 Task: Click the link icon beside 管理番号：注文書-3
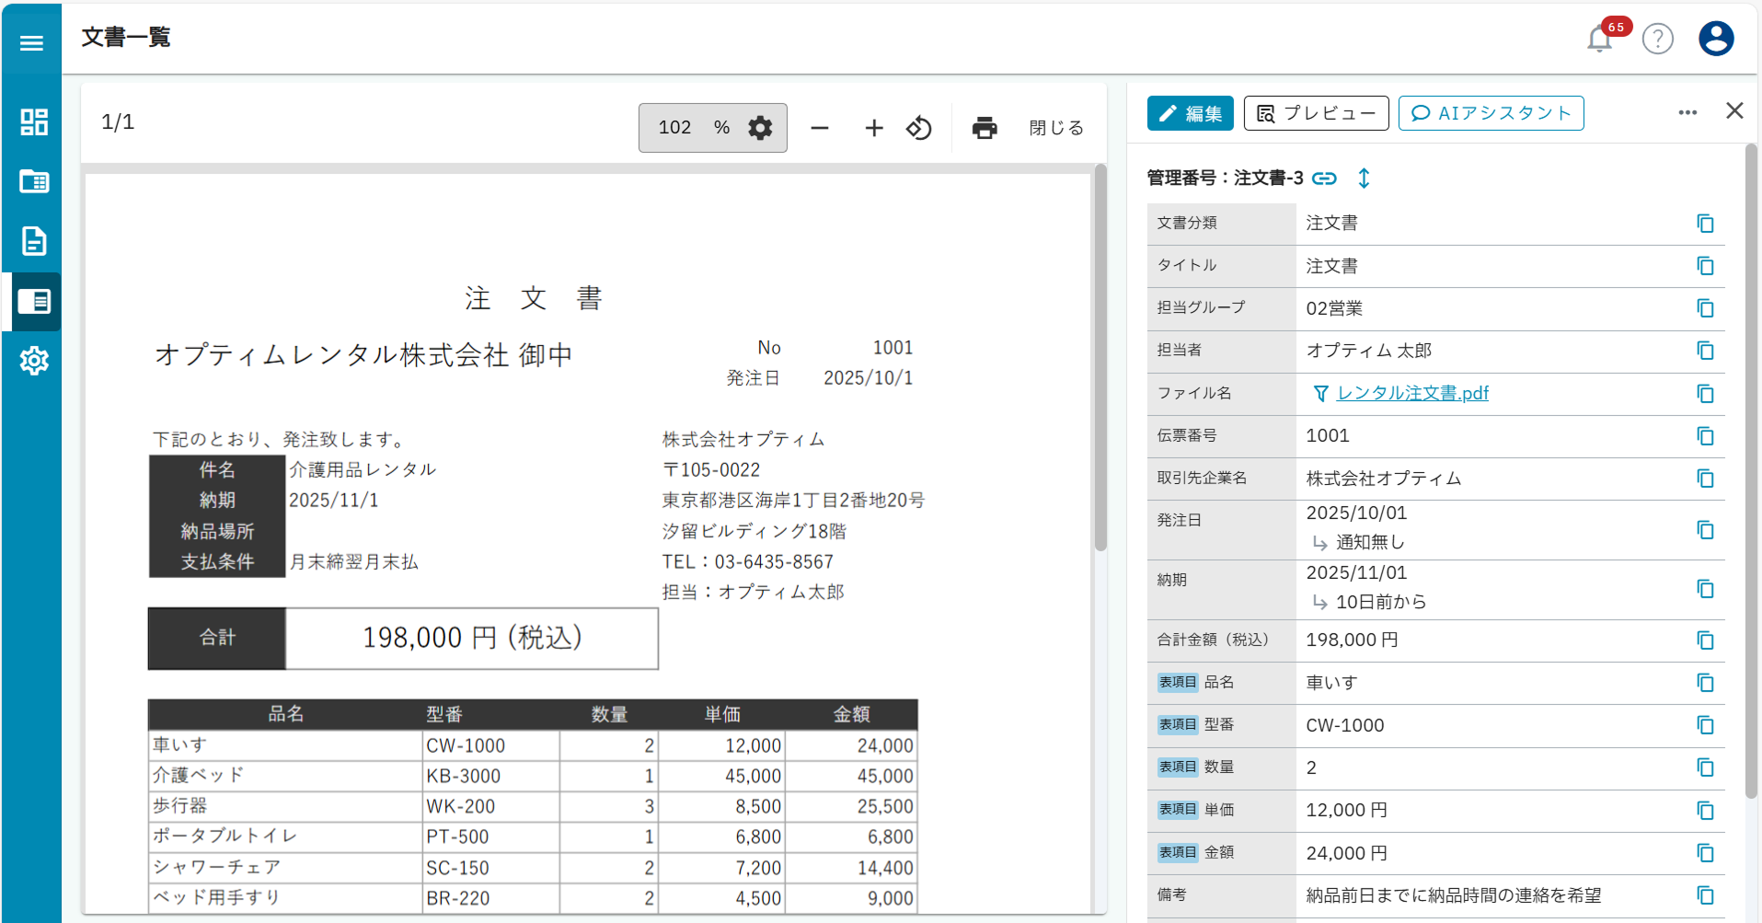pyautogui.click(x=1325, y=178)
